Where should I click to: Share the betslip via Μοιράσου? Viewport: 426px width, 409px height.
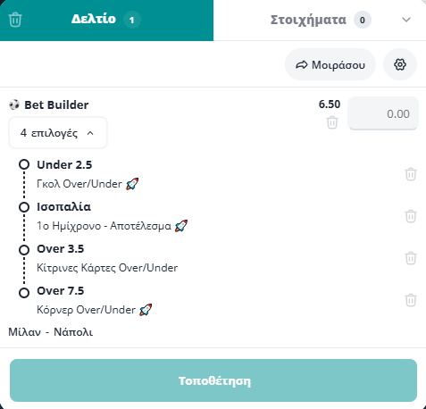[330, 64]
